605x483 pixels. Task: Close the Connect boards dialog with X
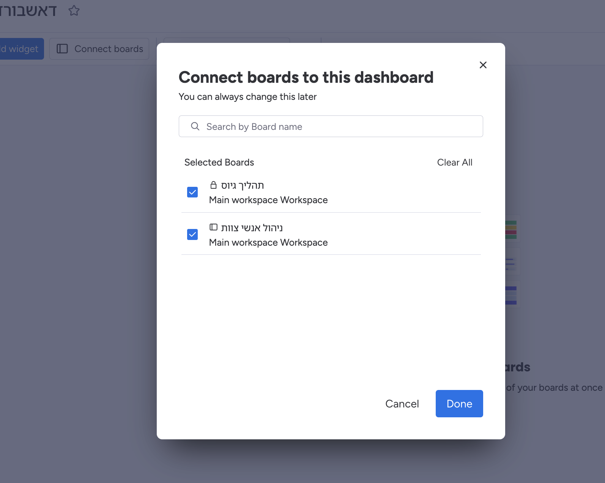(483, 65)
